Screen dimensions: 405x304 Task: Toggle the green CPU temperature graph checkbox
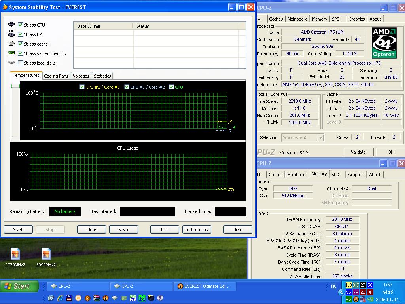coord(171,87)
